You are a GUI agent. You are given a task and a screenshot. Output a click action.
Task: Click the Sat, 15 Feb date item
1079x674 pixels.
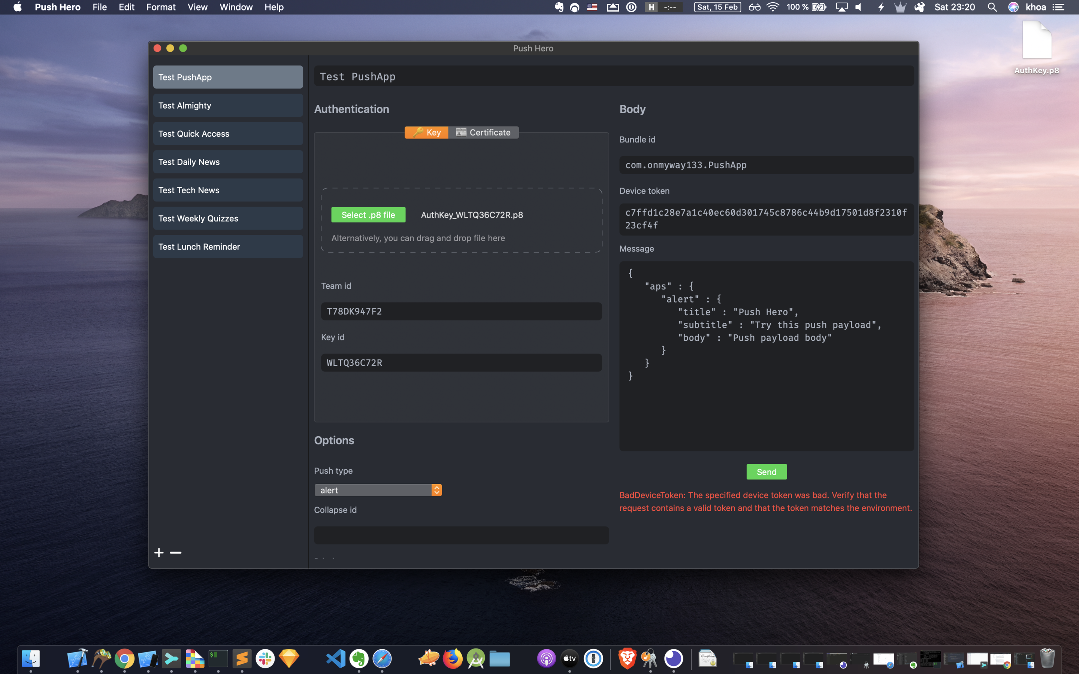(717, 7)
